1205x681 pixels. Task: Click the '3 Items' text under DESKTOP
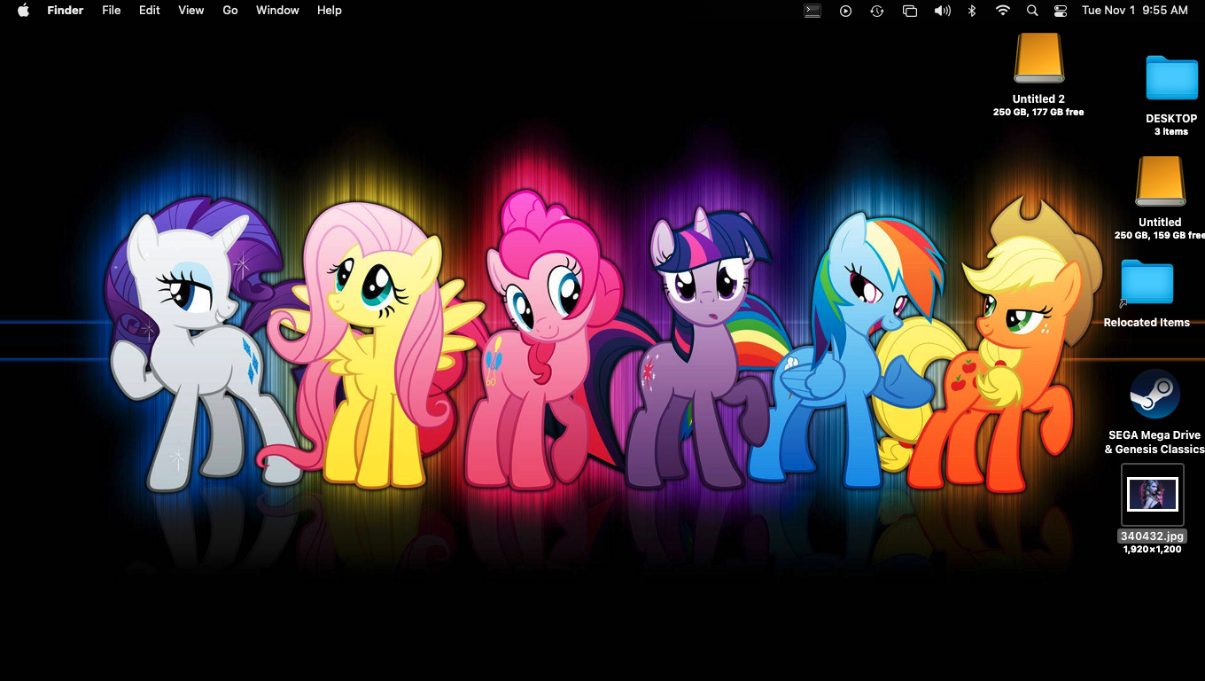click(1171, 132)
